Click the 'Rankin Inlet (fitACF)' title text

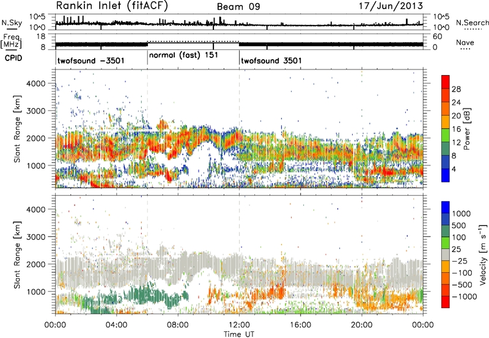click(x=112, y=6)
